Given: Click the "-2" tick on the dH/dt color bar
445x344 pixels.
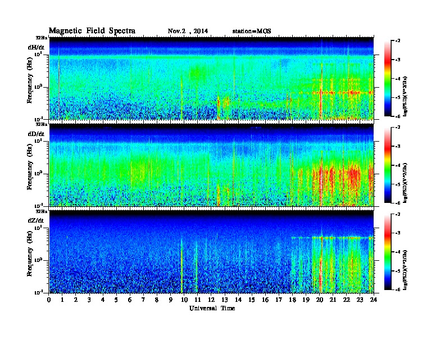Looking at the screenshot, I should (398, 41).
